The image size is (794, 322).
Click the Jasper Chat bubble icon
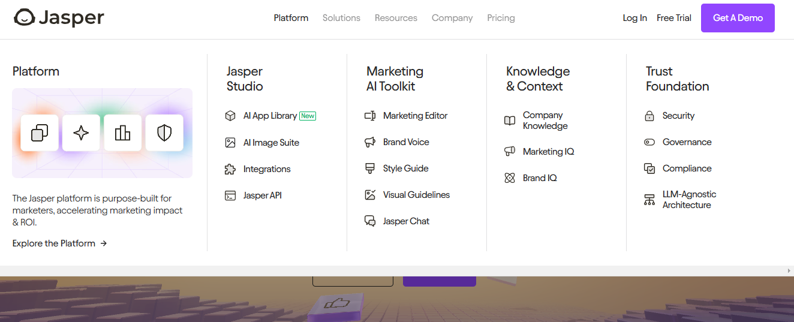370,221
